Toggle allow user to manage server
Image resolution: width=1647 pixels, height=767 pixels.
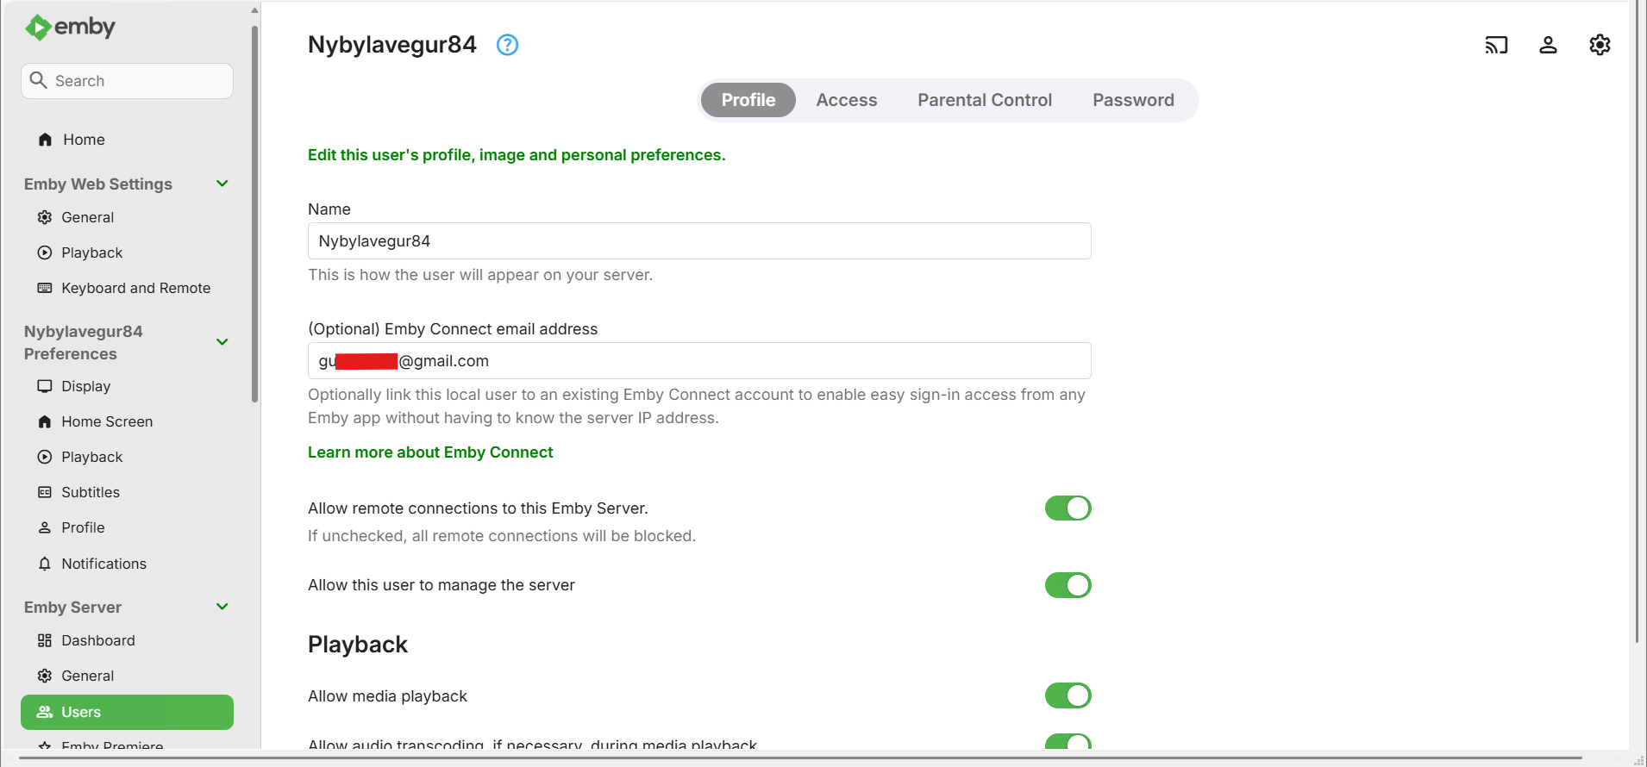tap(1068, 585)
